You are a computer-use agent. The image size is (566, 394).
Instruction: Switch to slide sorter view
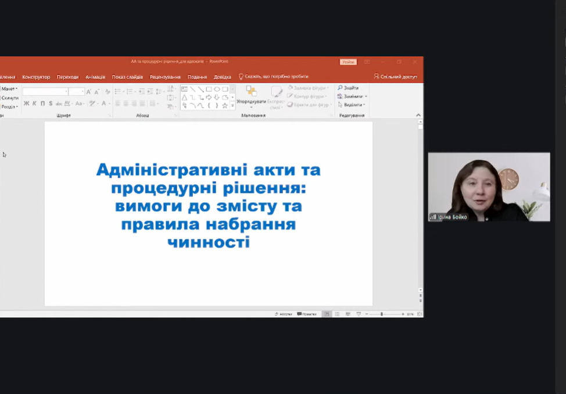(337, 314)
